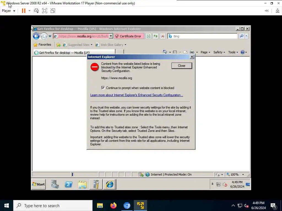Click the orange Pause VM button
This screenshot has width=282, height=211.
[24, 11]
